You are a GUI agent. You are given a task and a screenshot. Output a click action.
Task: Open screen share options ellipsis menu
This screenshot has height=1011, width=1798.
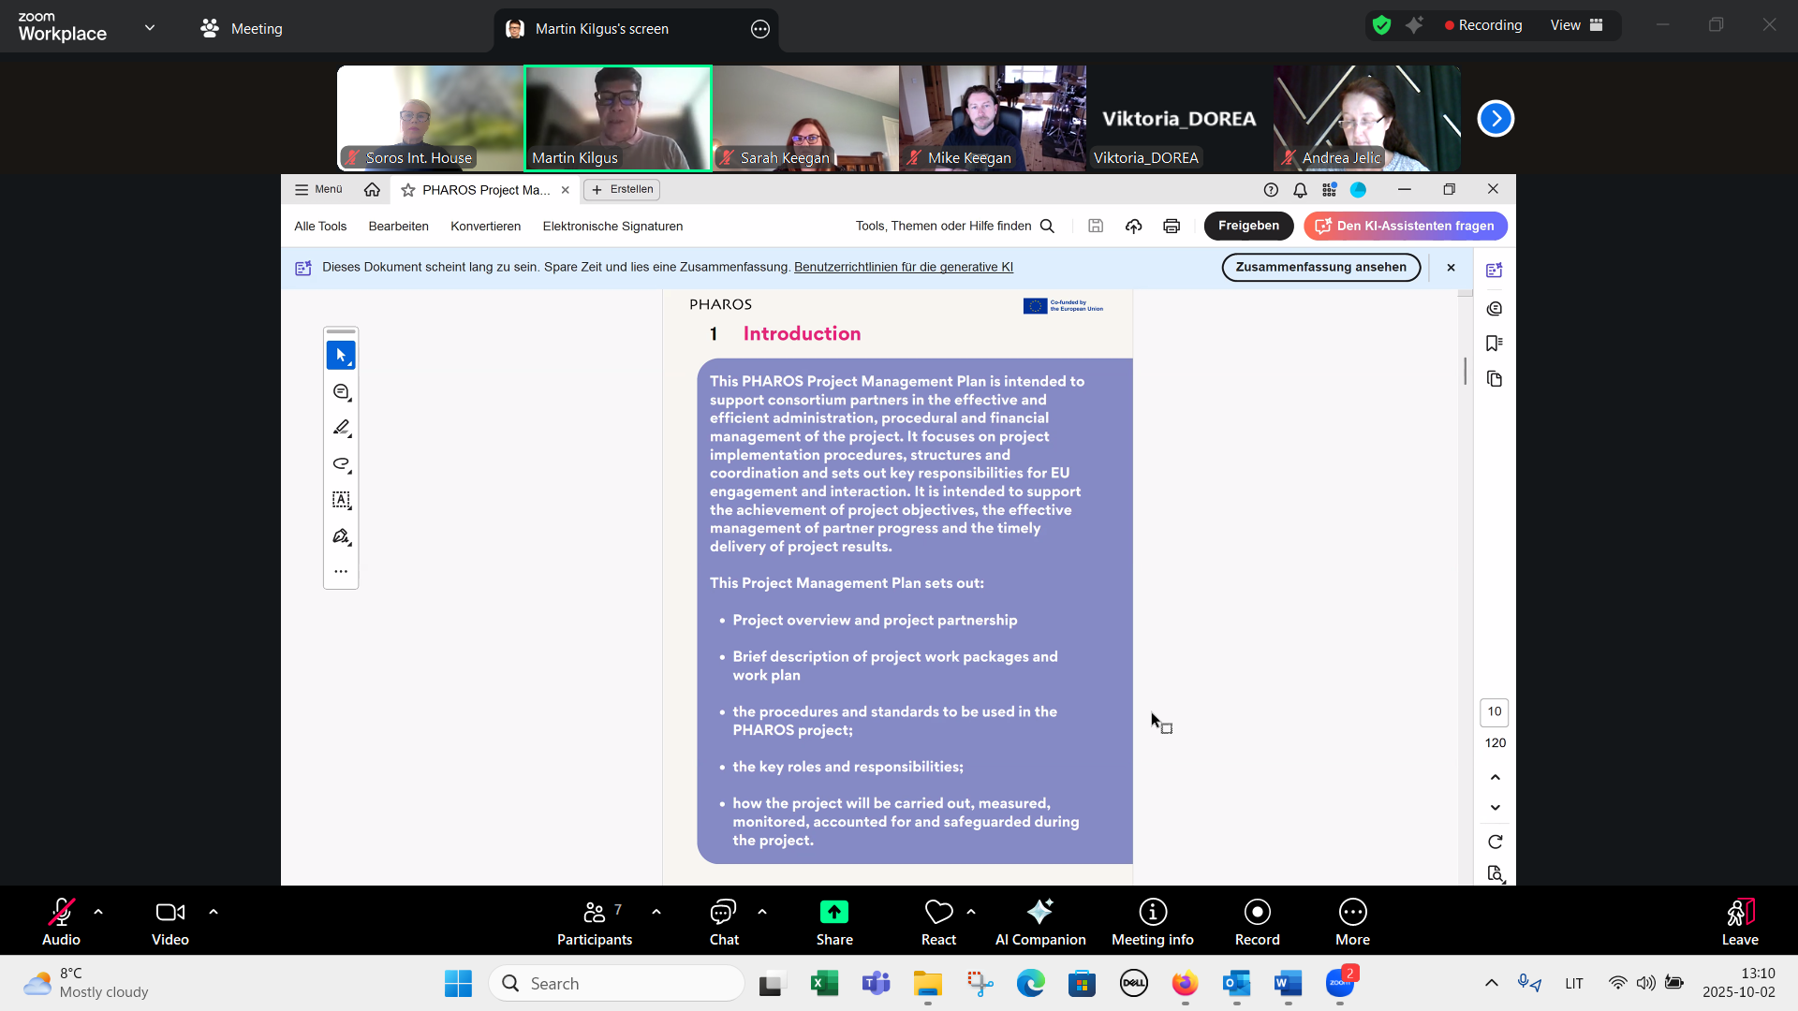(x=760, y=29)
